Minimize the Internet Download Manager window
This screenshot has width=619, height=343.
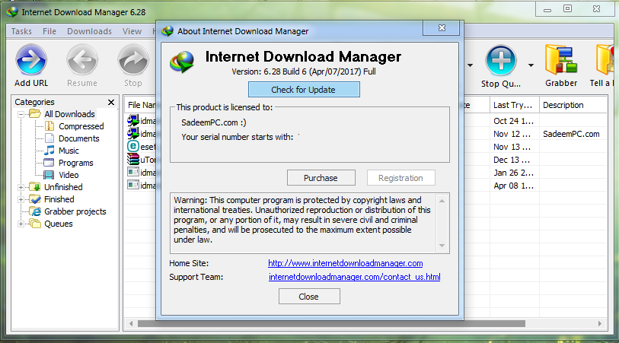click(547, 9)
